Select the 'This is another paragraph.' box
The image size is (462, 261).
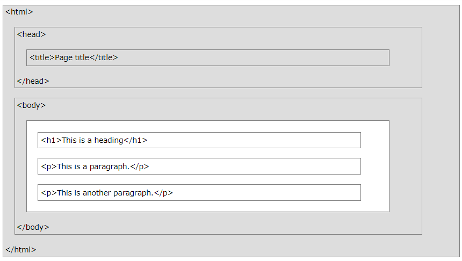199,193
